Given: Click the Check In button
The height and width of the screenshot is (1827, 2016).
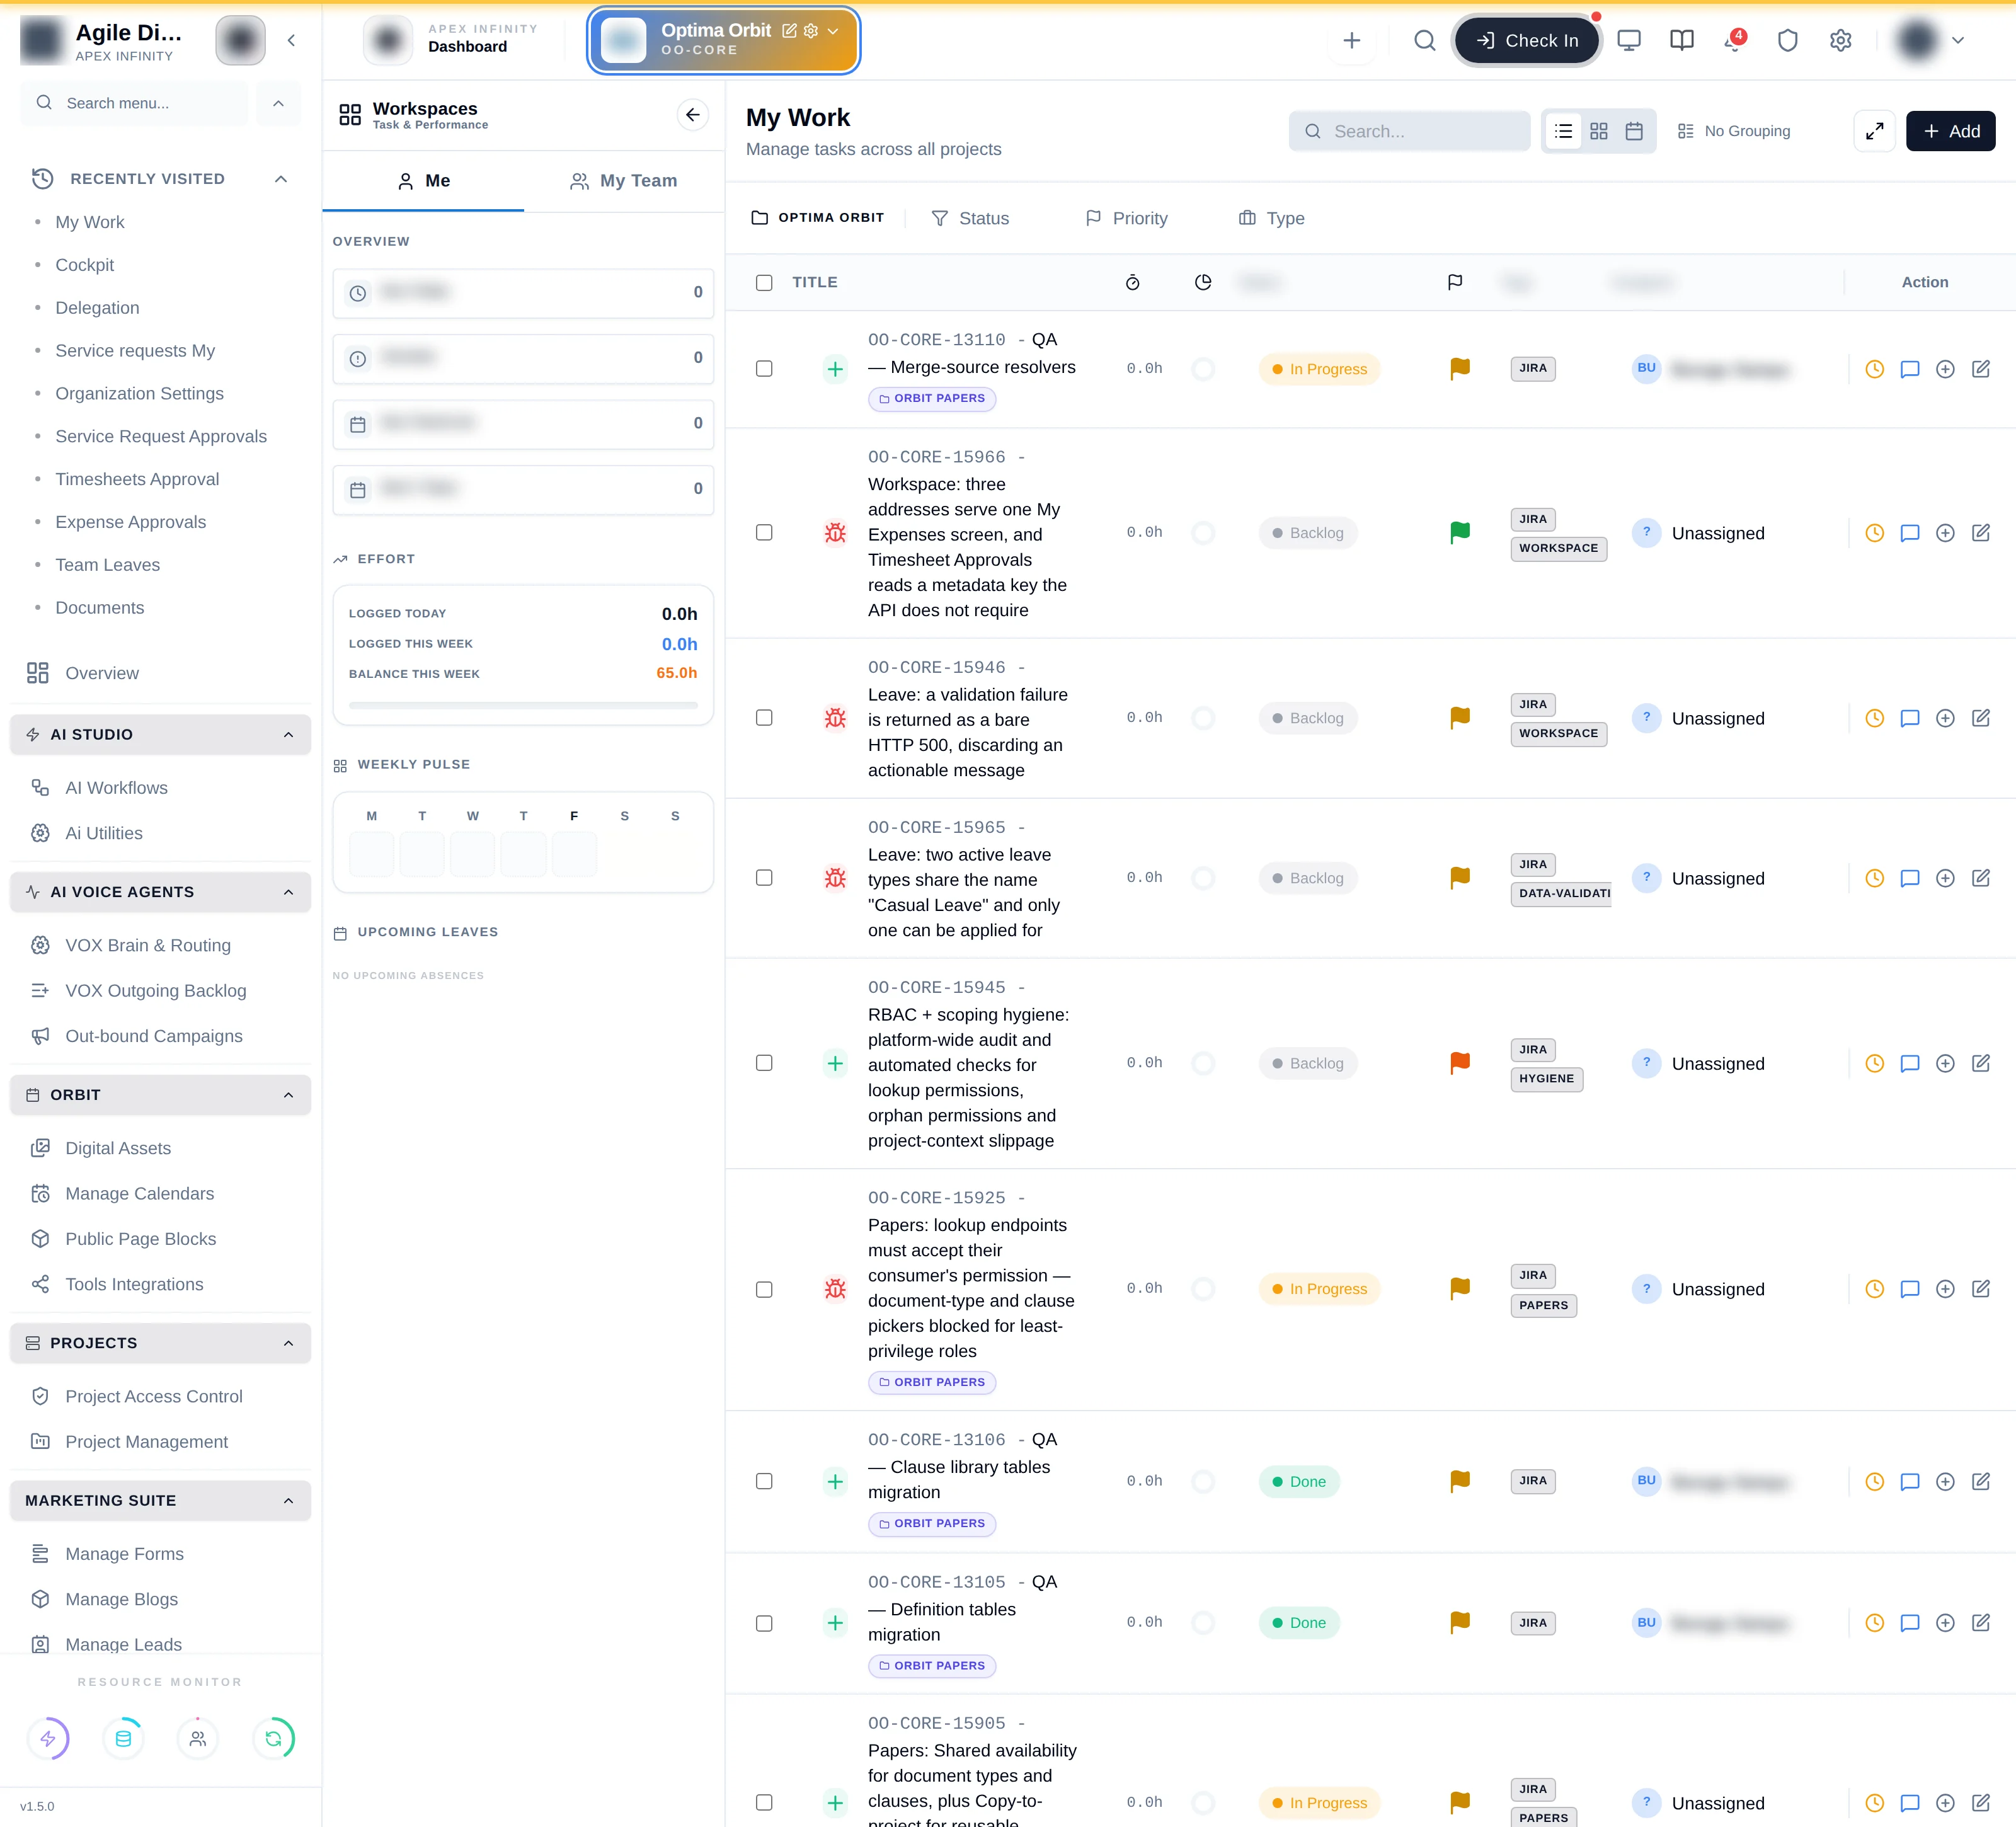Looking at the screenshot, I should 1527,41.
